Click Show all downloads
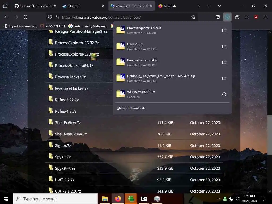The width and height of the screenshot is (272, 204). [x=131, y=108]
